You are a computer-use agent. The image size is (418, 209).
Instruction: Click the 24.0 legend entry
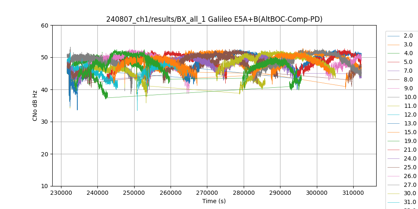coord(408,158)
